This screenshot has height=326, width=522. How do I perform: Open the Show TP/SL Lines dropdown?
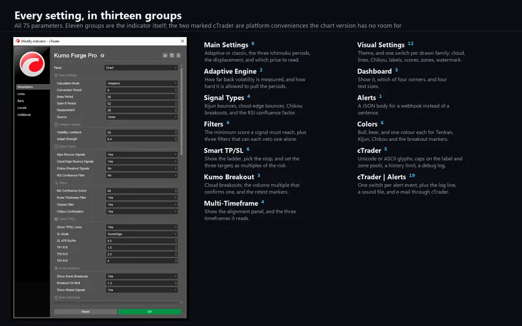(142, 227)
